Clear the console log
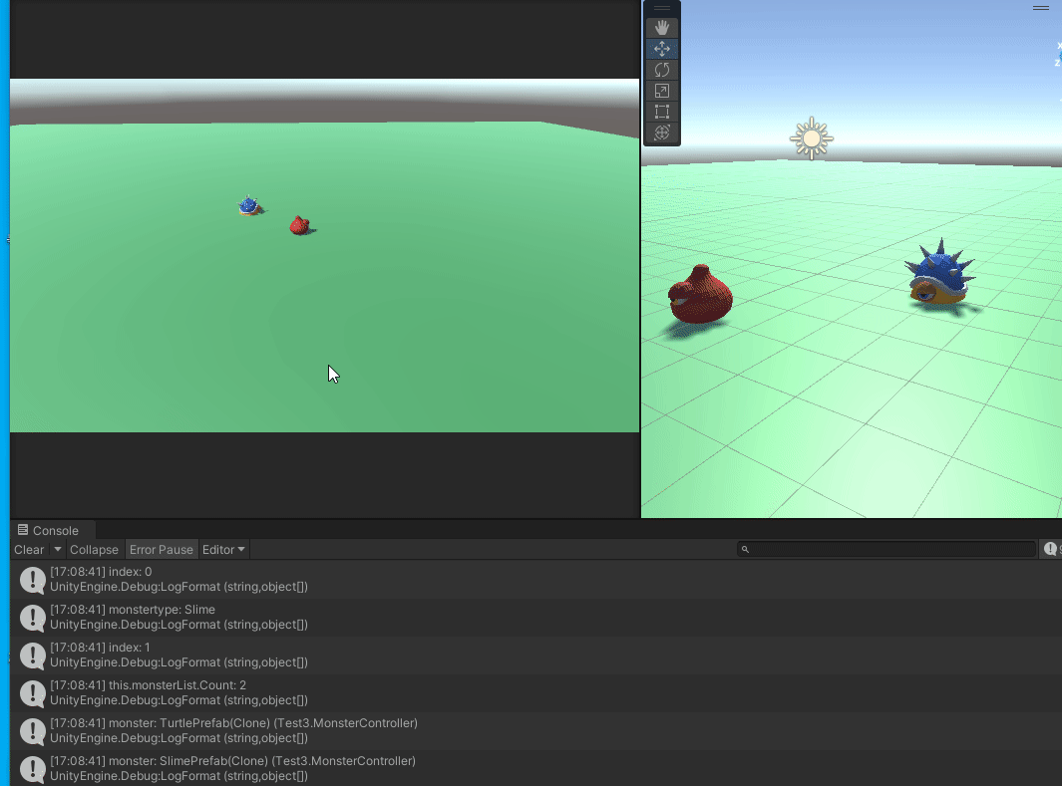This screenshot has width=1062, height=786. point(29,550)
